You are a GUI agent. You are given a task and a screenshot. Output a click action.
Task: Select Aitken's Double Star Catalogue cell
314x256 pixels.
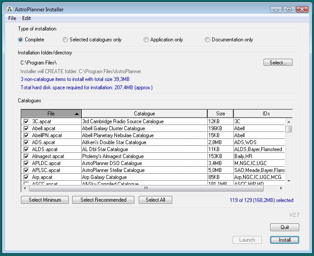144,142
